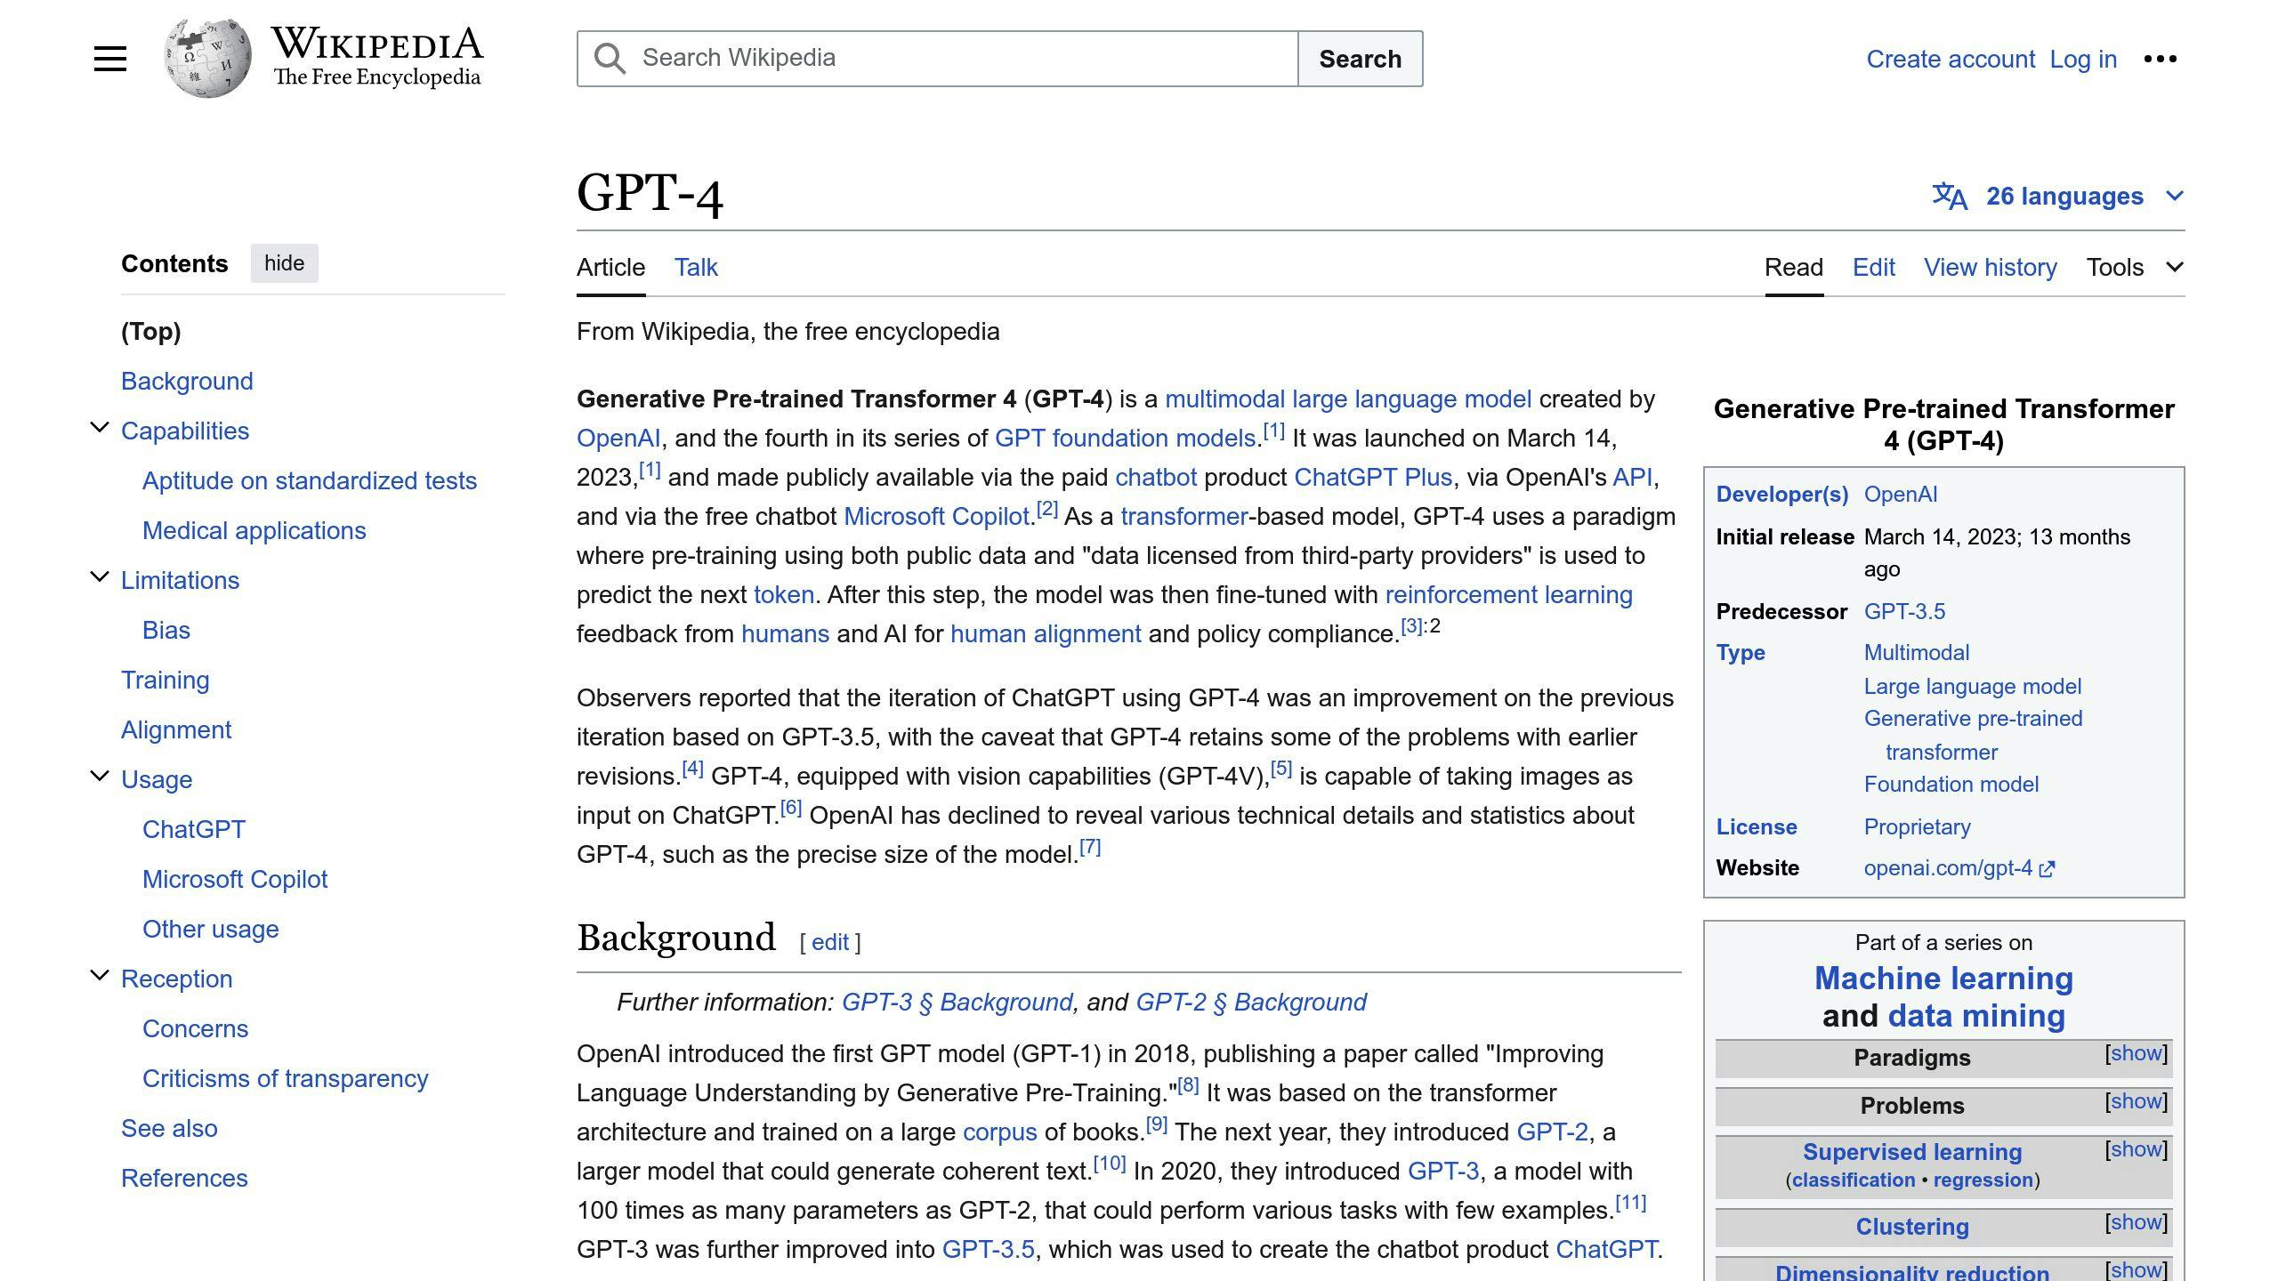Click the search magnifier icon
Viewport: 2278px width, 1281px height.
(610, 59)
